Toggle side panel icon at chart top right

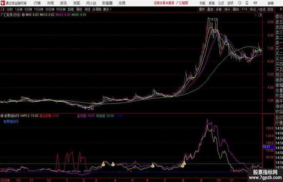[x=260, y=15]
